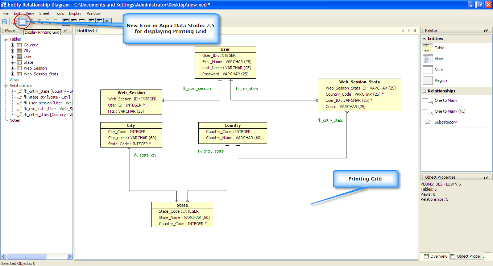Toggle the Display Printing Grid toolbar button

[22, 22]
